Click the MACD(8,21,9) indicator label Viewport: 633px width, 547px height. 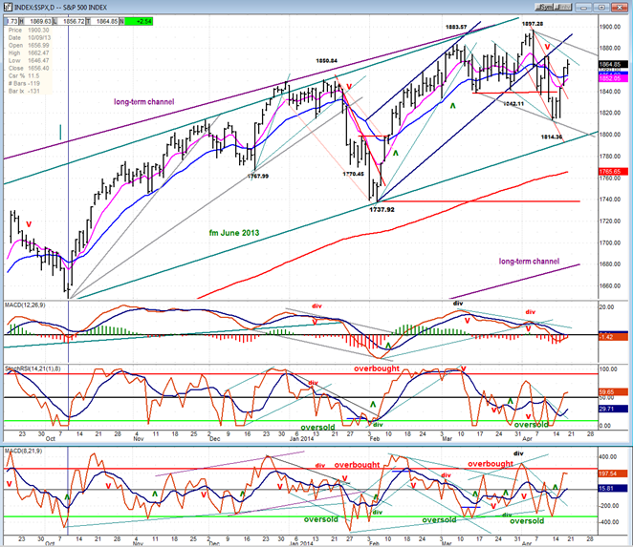tap(23, 451)
